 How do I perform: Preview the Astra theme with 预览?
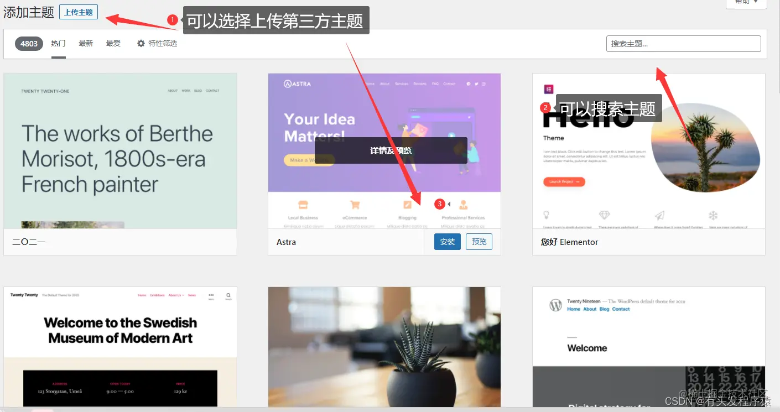(x=479, y=242)
